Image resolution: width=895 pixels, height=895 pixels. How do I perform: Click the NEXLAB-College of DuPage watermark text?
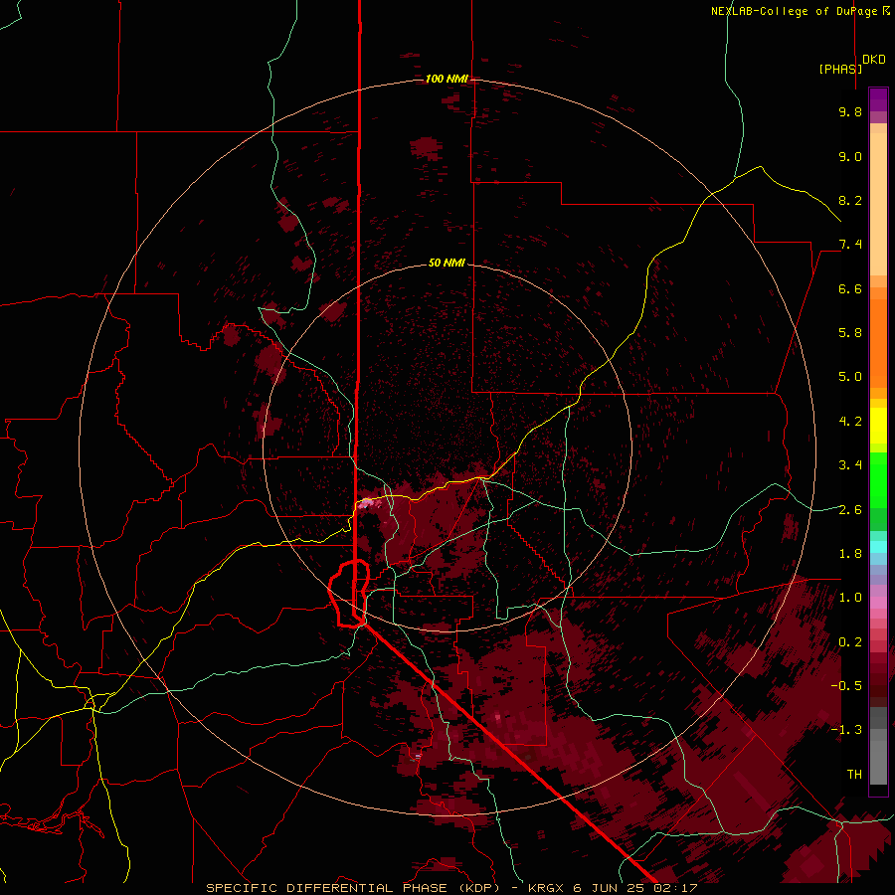point(800,11)
